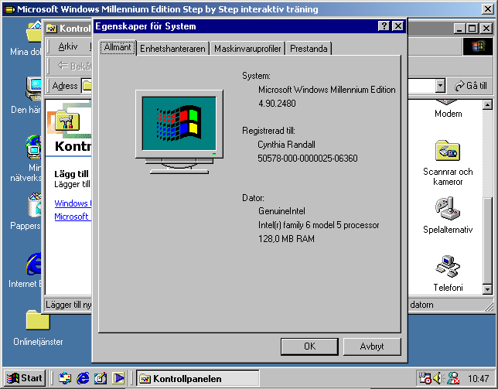The width and height of the screenshot is (498, 389).
Task: Click the taskbar clock showing 10:47
Action: 478,378
